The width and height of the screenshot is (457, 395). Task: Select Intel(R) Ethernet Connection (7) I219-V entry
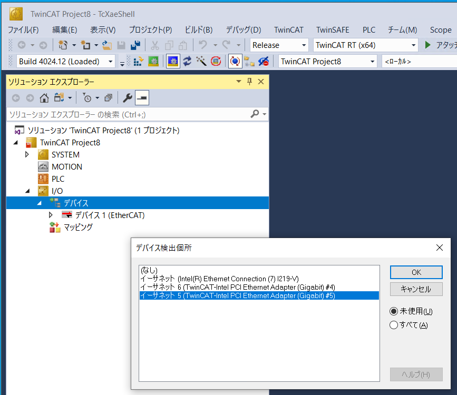[259, 279]
